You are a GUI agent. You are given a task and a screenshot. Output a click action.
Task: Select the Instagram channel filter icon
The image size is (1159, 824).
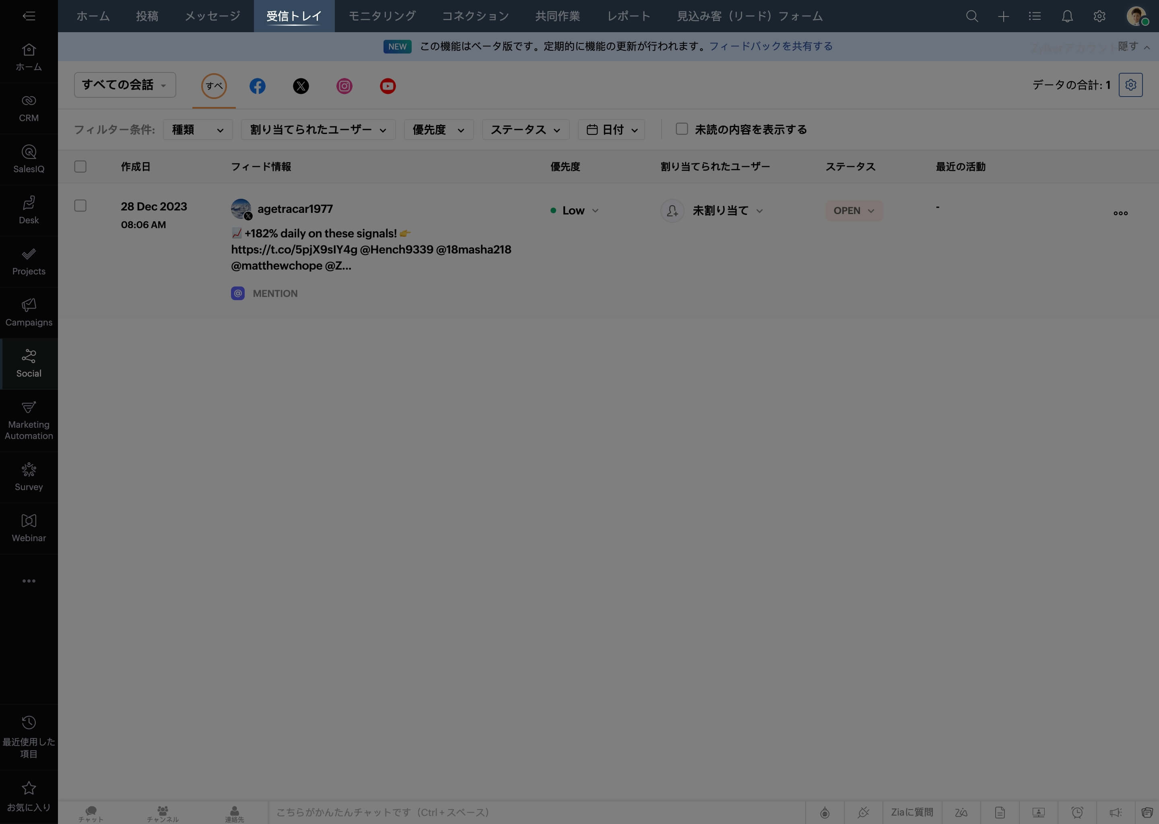pos(344,86)
